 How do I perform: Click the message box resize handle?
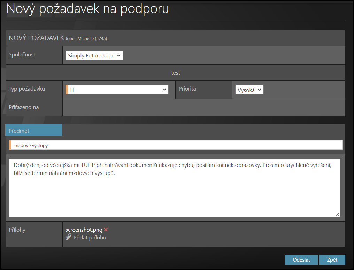coord(338,215)
